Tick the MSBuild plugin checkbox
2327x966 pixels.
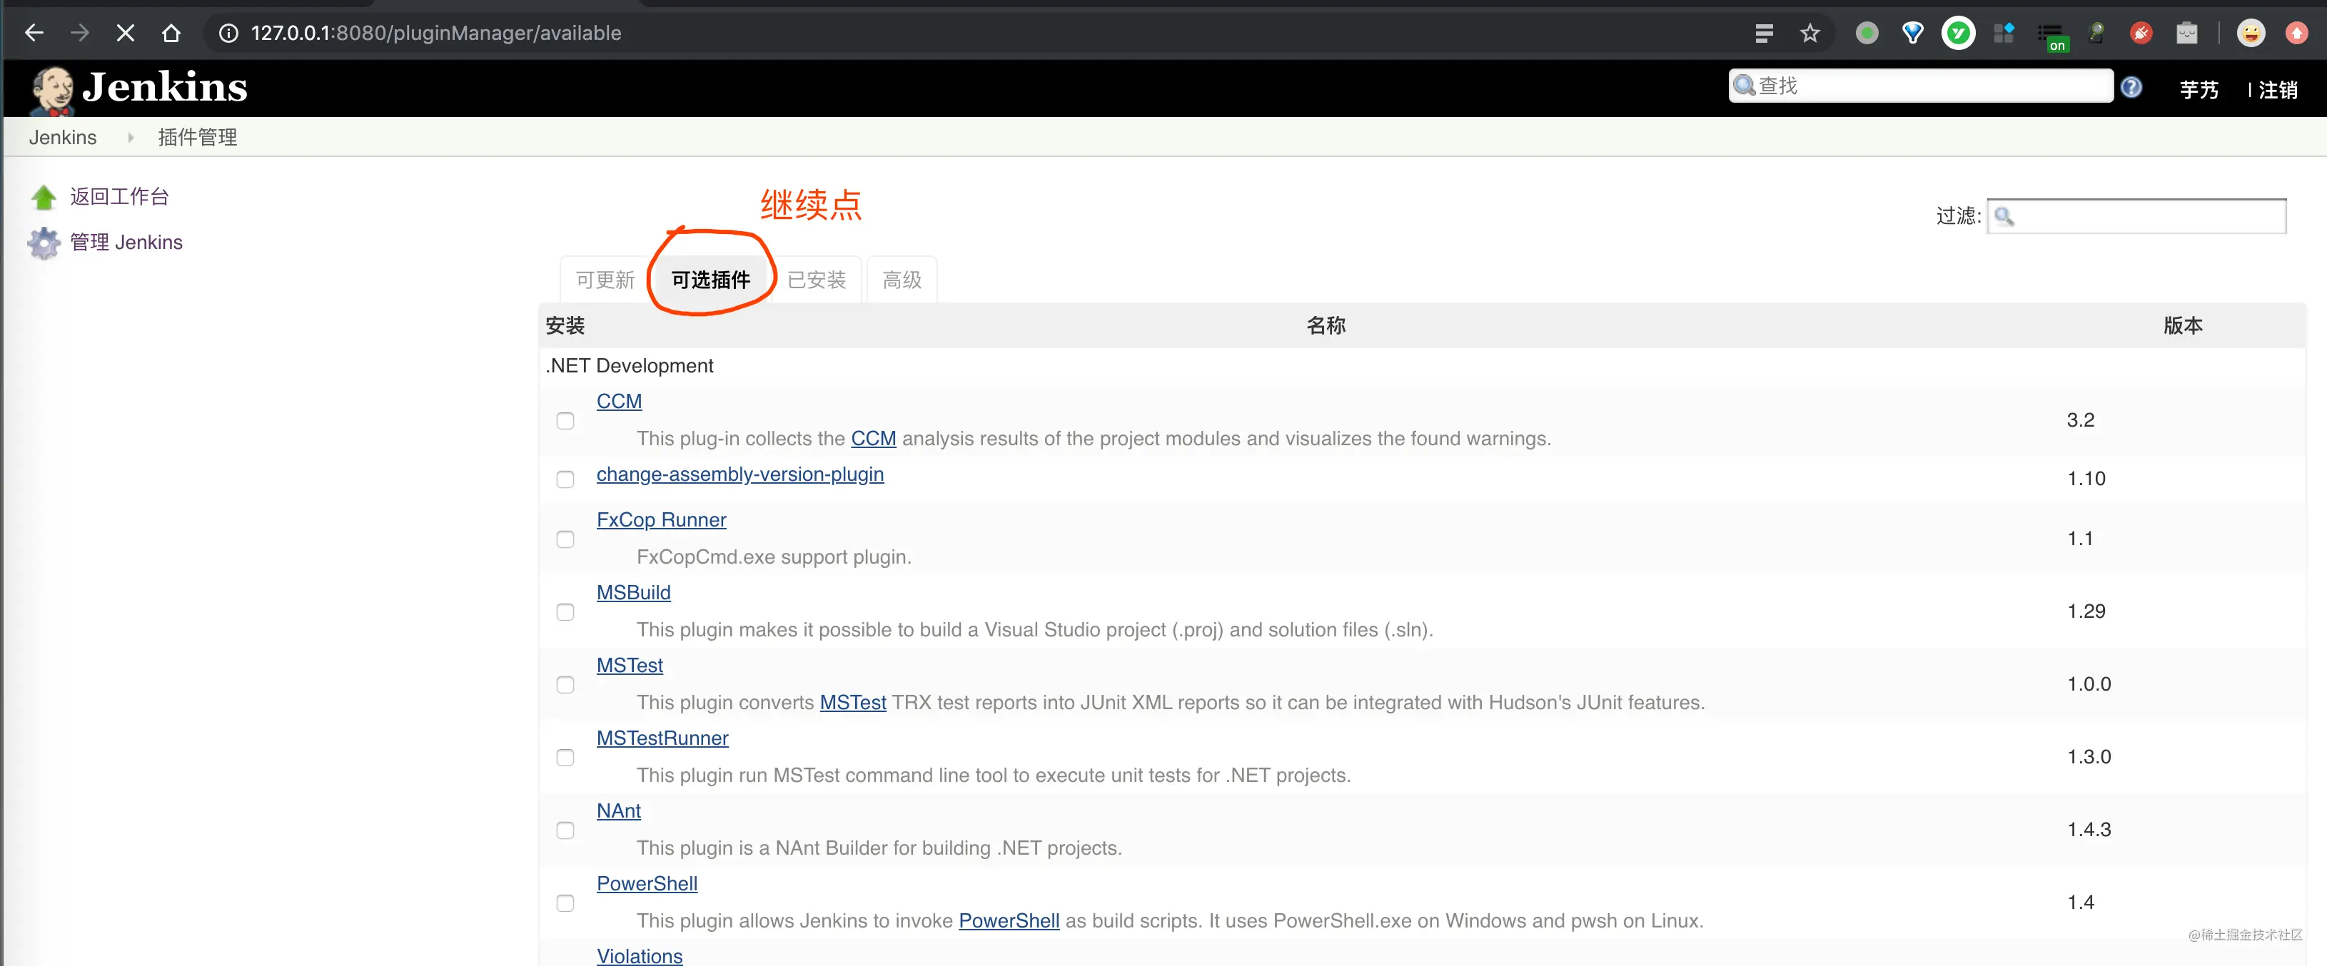tap(565, 612)
